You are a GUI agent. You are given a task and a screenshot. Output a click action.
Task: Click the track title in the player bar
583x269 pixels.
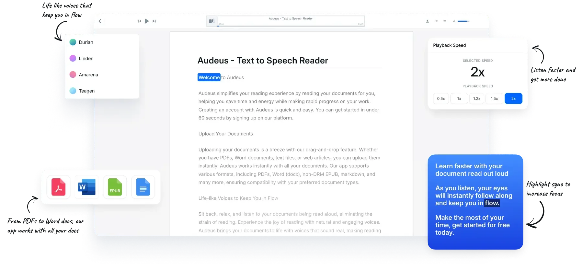click(291, 18)
